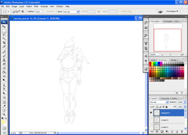This screenshot has height=135, width=188.
Task: Toggle lock image pixels
Action: click(x=160, y=107)
